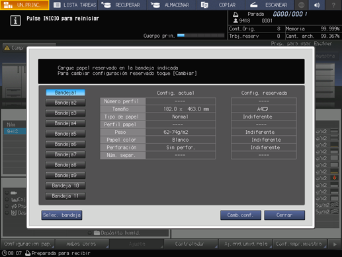Select Bandeja2 tray

[65, 103]
